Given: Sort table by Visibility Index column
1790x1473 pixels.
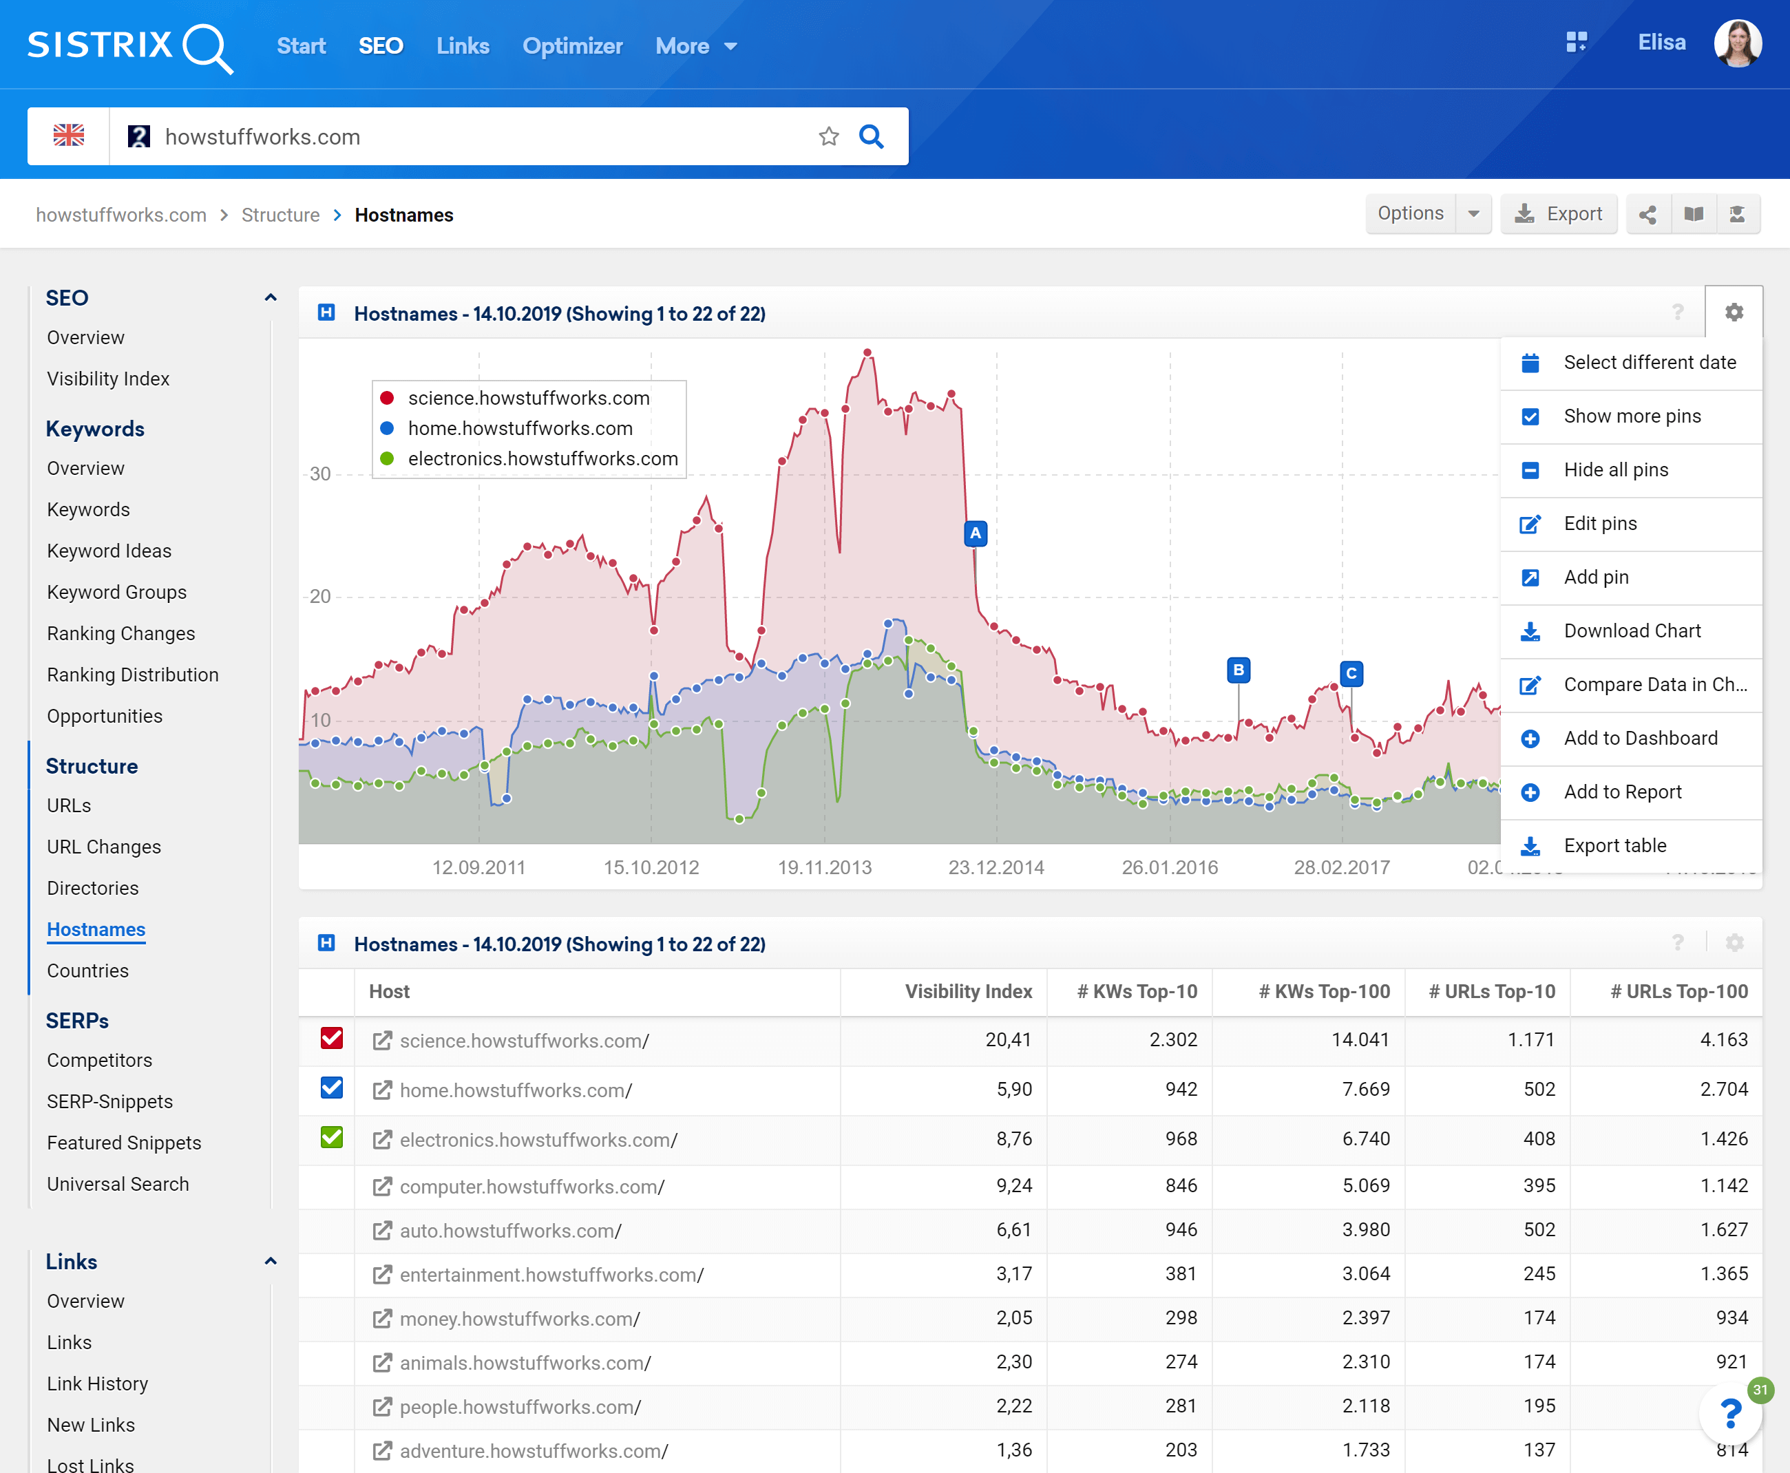Looking at the screenshot, I should 969,992.
